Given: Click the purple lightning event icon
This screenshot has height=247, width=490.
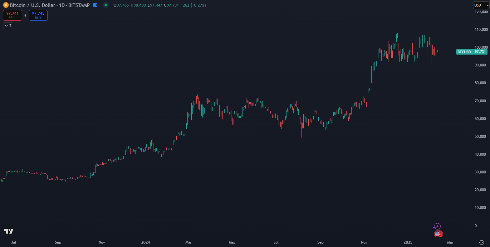Looking at the screenshot, I should pos(437,226).
